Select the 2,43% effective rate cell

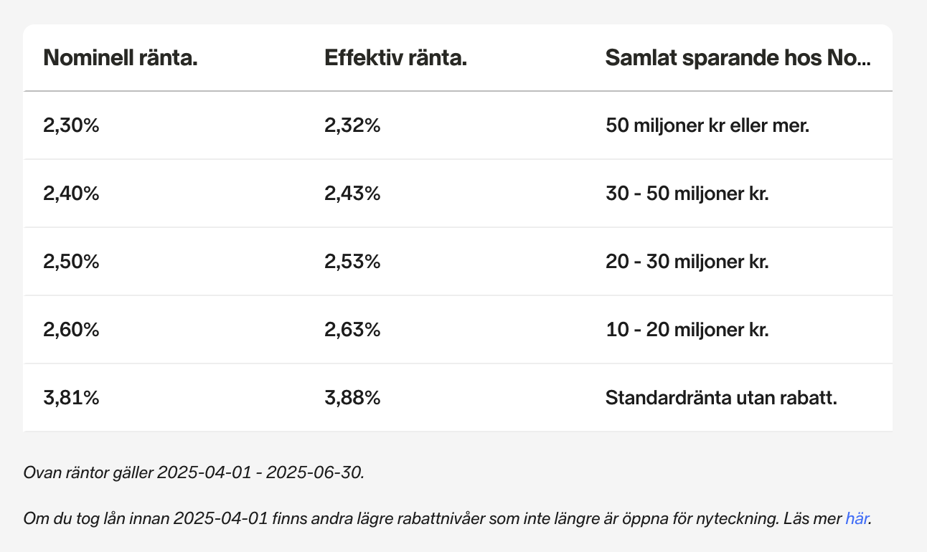352,194
